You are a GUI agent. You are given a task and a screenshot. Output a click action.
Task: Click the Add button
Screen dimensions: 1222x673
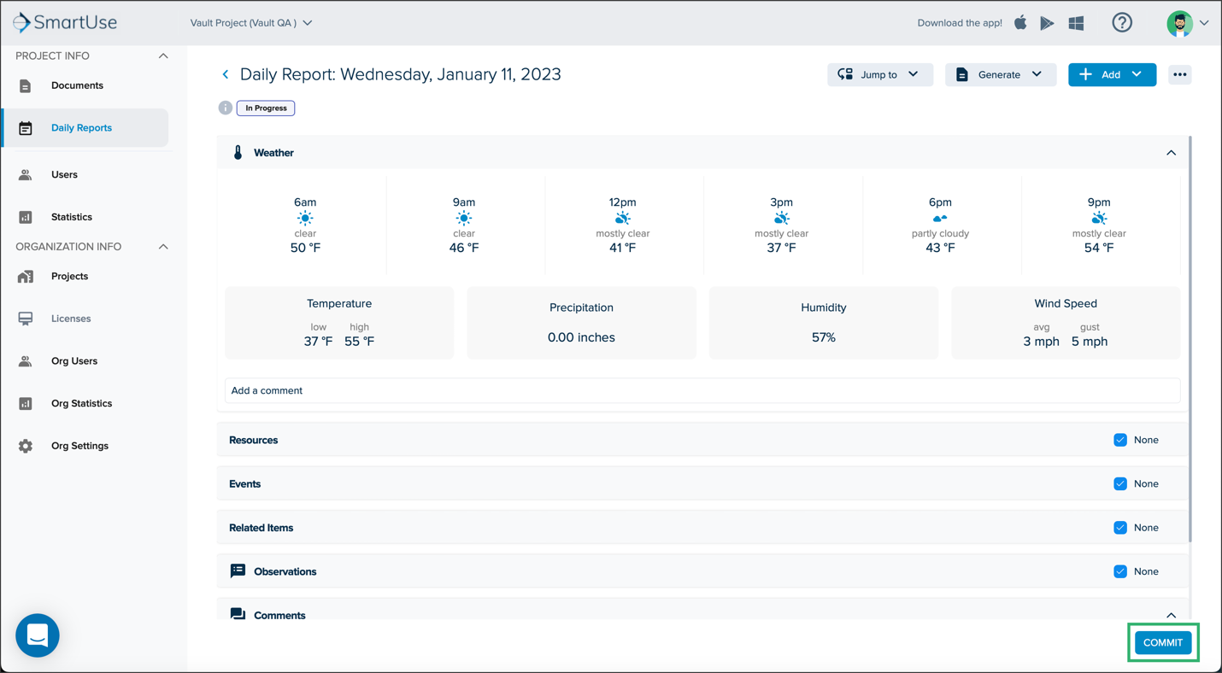[x=1112, y=74]
